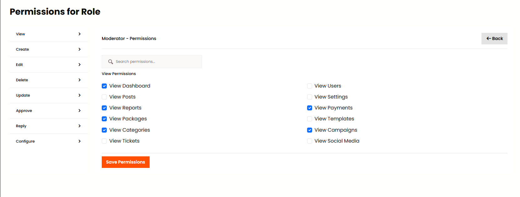The height and width of the screenshot is (197, 520).
Task: Open the Update section from the sidebar
Action: (x=23, y=95)
